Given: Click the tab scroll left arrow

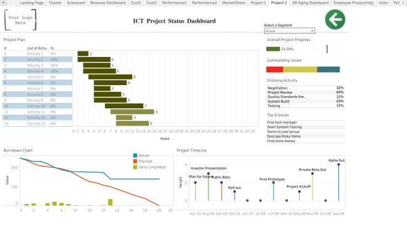Looking at the screenshot, I should point(10,3).
